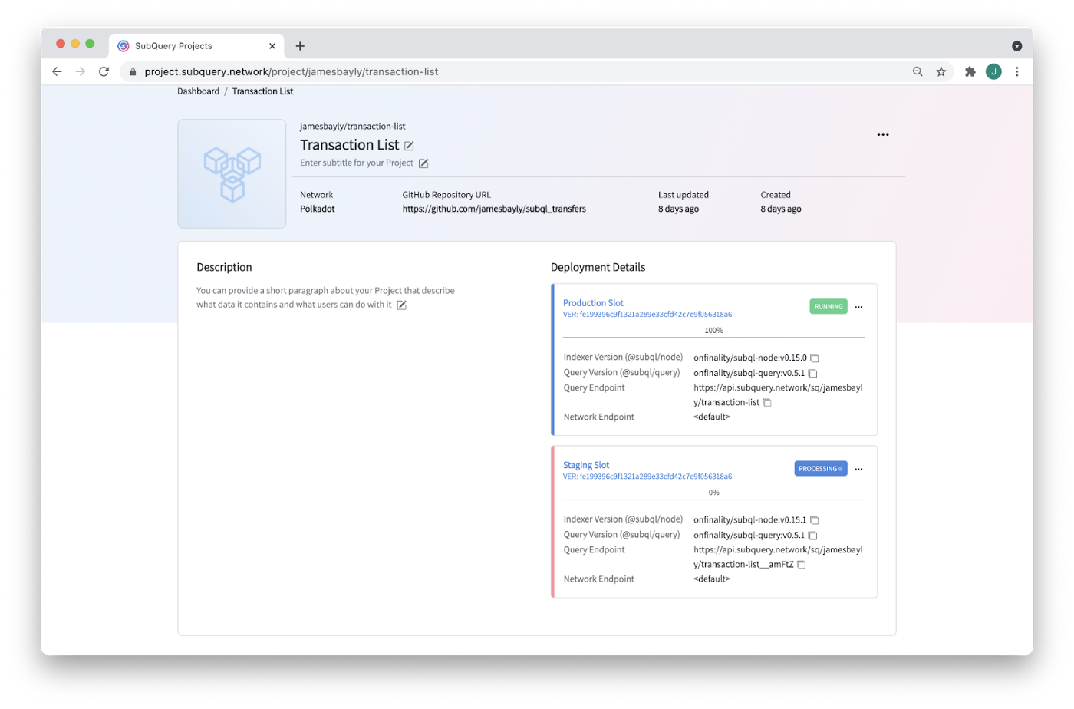Open a new tab with the plus button

tap(300, 46)
